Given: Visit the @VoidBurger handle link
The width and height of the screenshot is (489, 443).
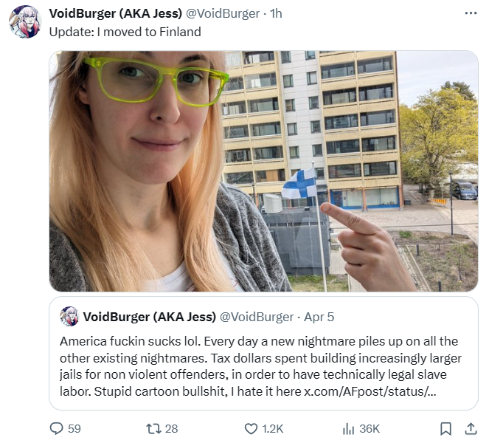Looking at the screenshot, I should click(x=223, y=13).
